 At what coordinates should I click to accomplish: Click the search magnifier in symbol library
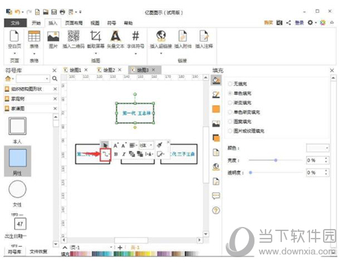tap(55, 79)
